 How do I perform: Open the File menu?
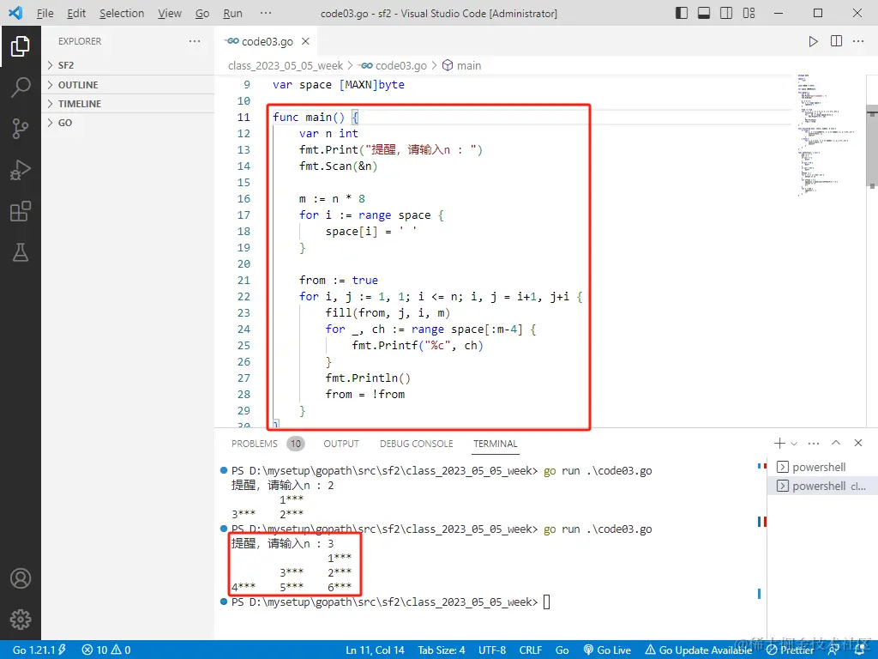[45, 13]
